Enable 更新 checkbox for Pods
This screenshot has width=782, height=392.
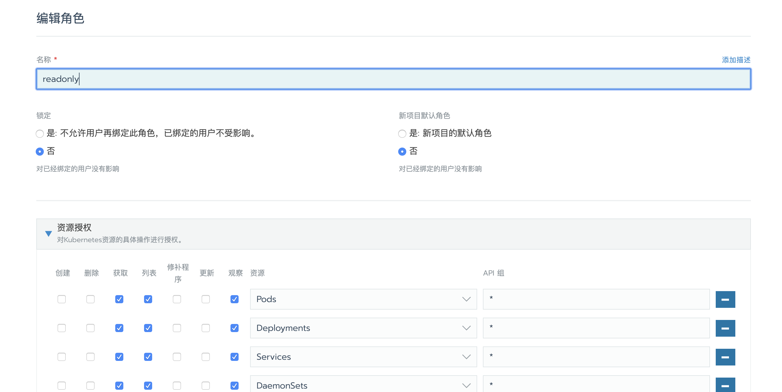point(206,299)
